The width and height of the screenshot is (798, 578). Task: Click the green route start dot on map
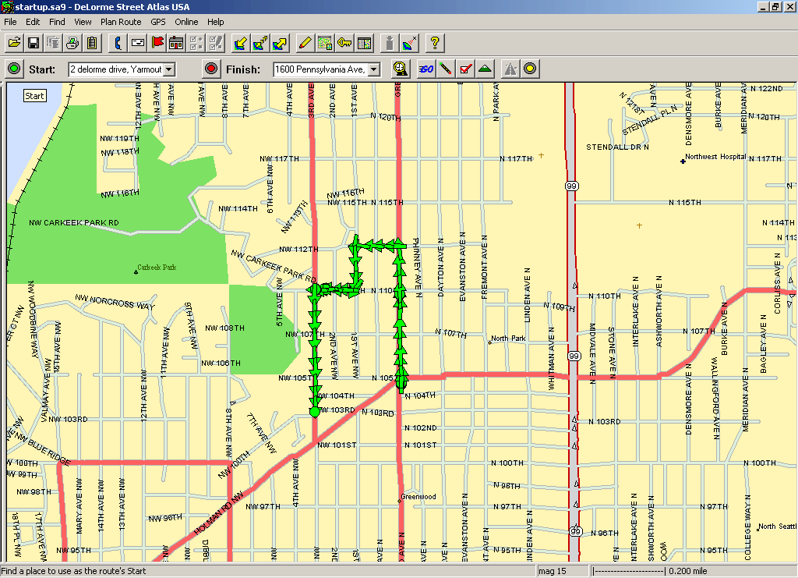[315, 412]
